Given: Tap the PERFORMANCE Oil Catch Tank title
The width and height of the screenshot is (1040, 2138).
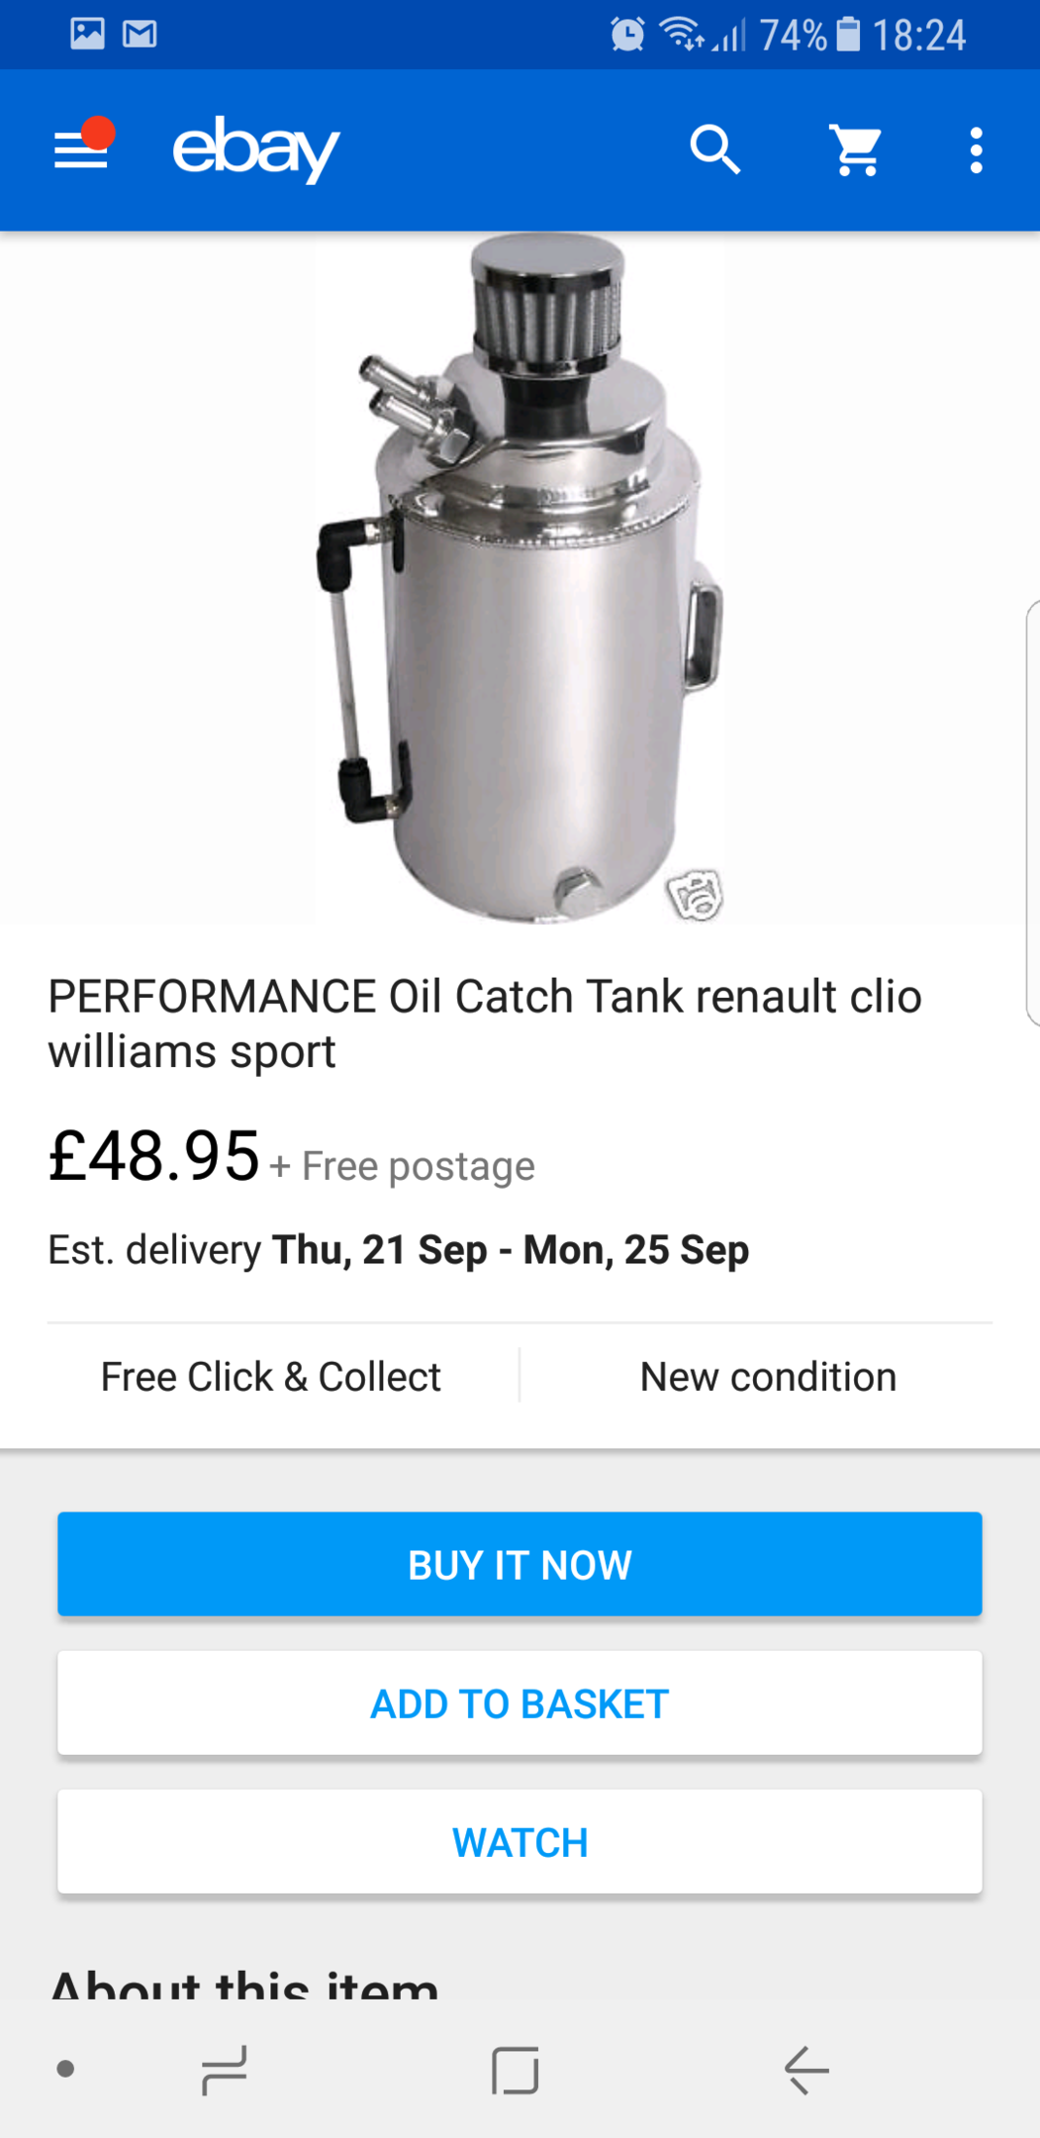Looking at the screenshot, I should click(x=485, y=1023).
